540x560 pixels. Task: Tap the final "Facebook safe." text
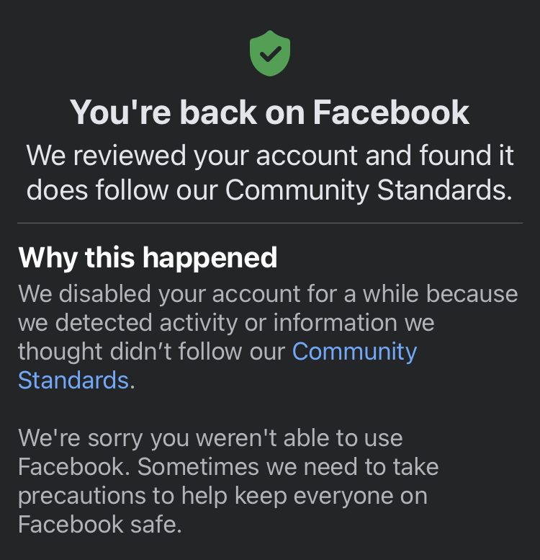(99, 524)
